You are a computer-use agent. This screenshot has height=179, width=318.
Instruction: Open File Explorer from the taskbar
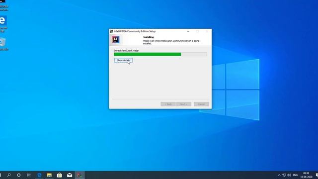pos(49,175)
